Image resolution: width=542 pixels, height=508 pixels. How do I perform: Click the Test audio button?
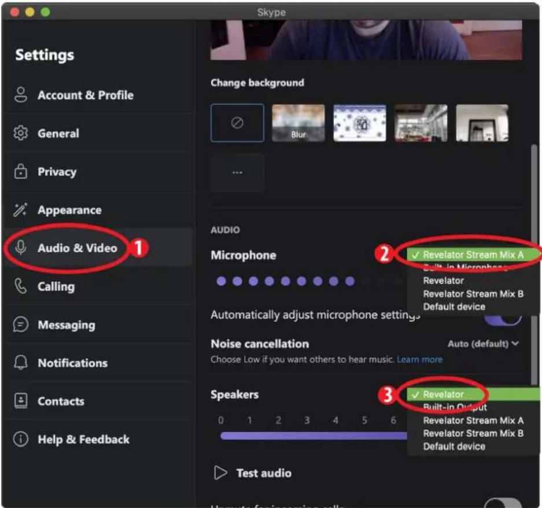point(253,473)
